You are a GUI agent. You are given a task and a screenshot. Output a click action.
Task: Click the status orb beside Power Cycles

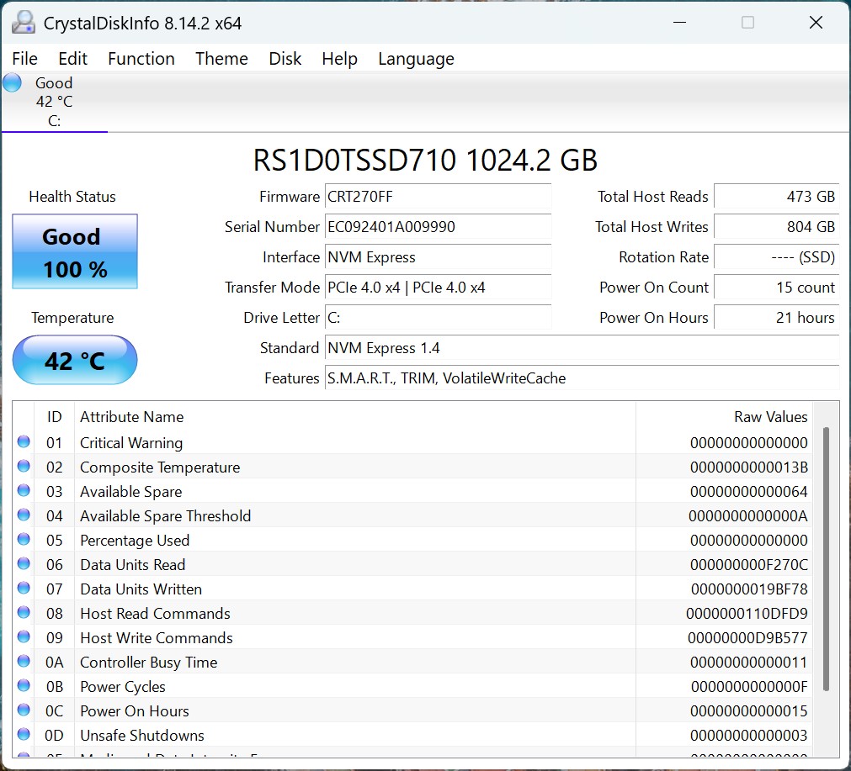click(24, 686)
